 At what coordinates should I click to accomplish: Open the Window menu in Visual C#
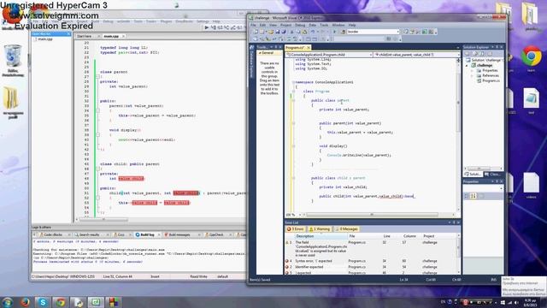pos(338,25)
